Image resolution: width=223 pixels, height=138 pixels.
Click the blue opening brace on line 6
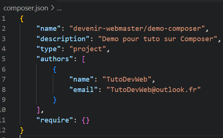(x=55, y=70)
